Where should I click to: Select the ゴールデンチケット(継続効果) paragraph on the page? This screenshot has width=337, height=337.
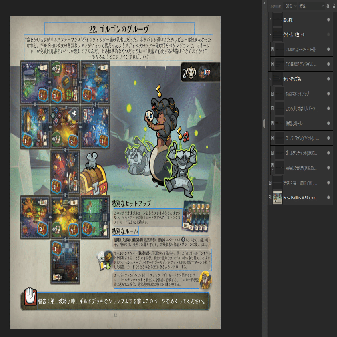[x=162, y=260]
